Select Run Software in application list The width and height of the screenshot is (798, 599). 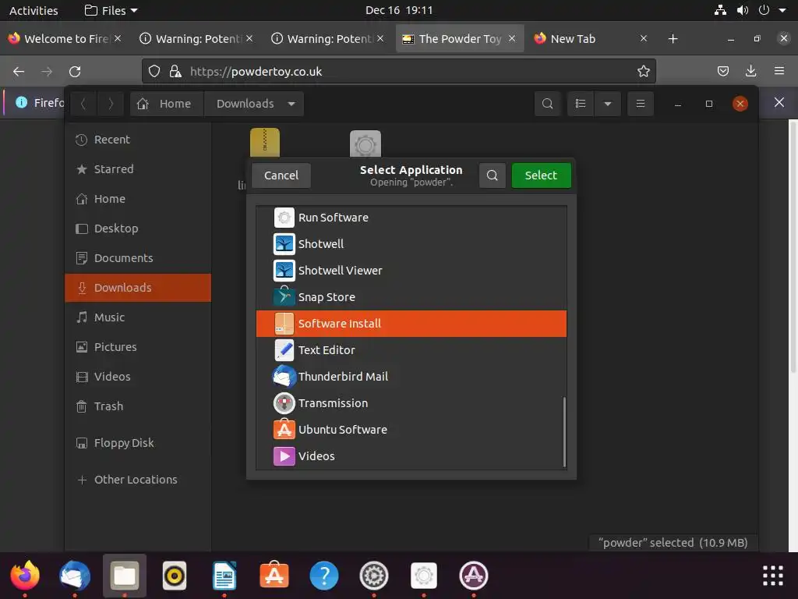(411, 218)
